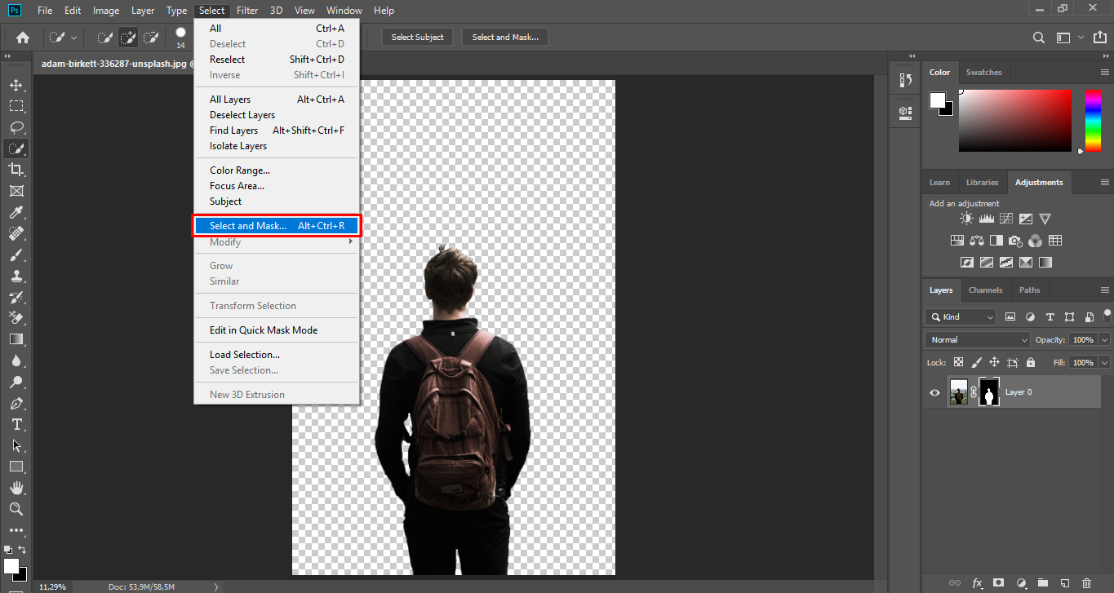This screenshot has width=1114, height=593.
Task: Select the Crop tool
Action: 16,170
